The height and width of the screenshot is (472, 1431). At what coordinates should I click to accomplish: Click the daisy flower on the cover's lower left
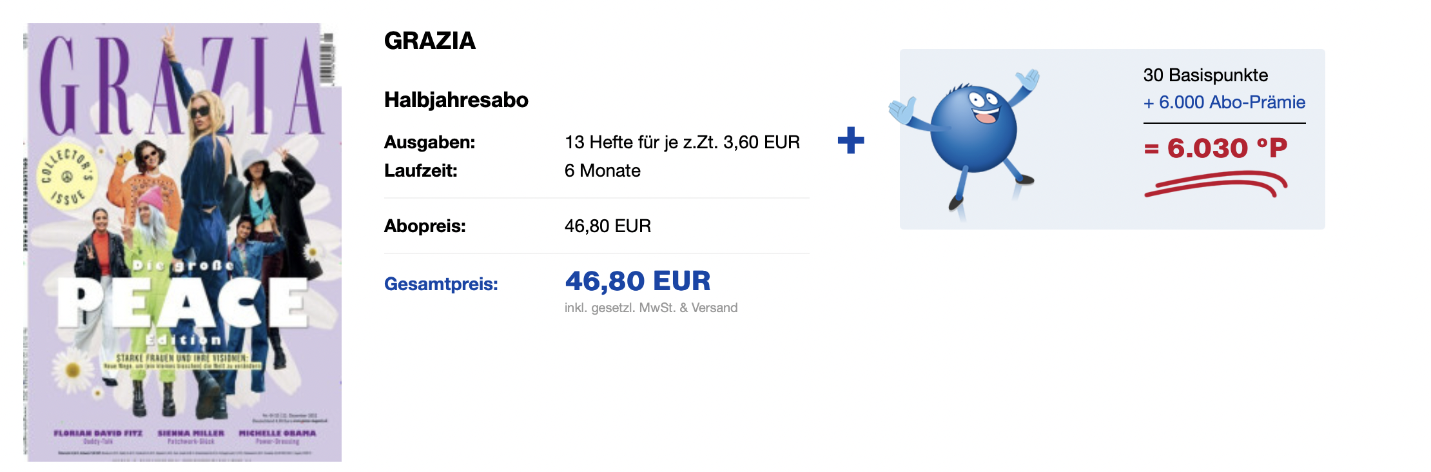[72, 370]
